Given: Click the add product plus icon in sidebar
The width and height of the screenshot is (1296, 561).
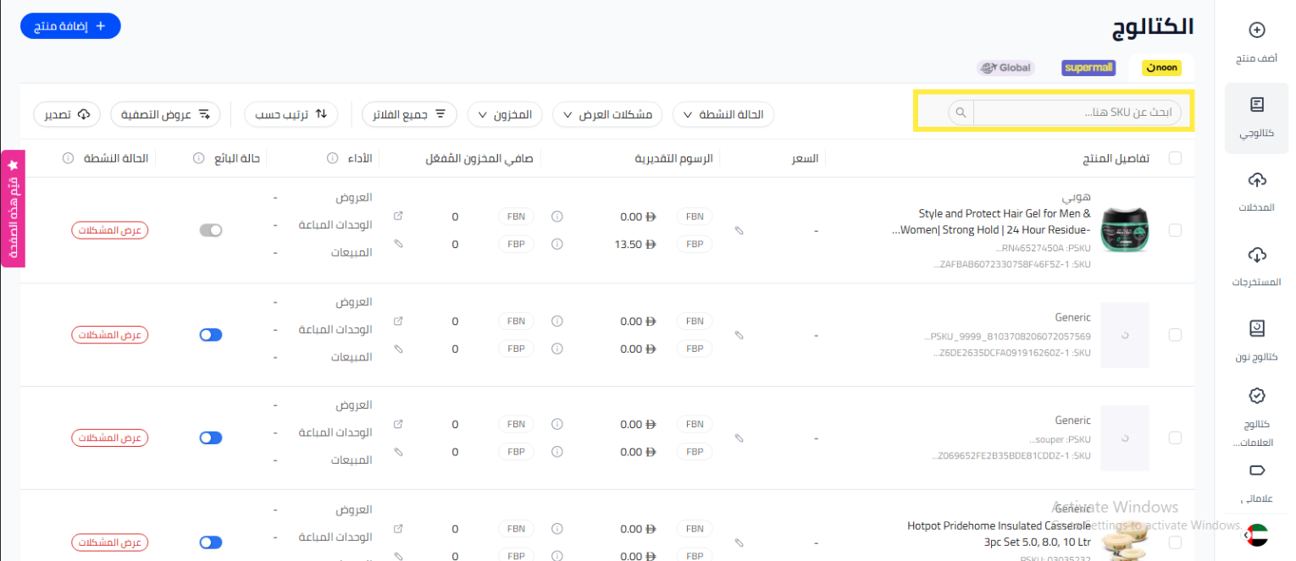Looking at the screenshot, I should pos(1257,30).
